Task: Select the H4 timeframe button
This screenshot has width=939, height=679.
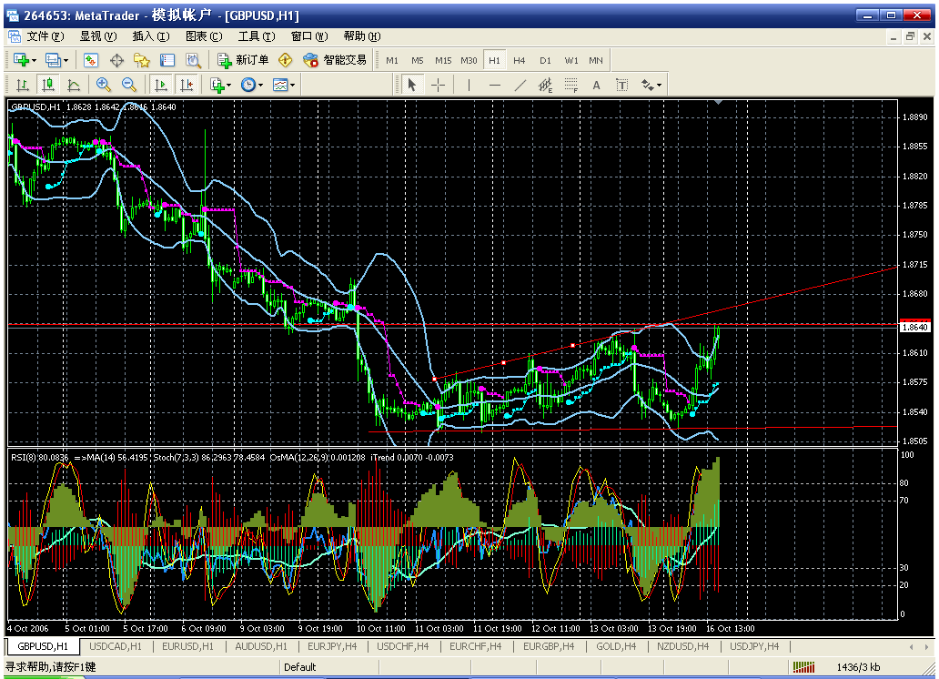Action: tap(520, 60)
